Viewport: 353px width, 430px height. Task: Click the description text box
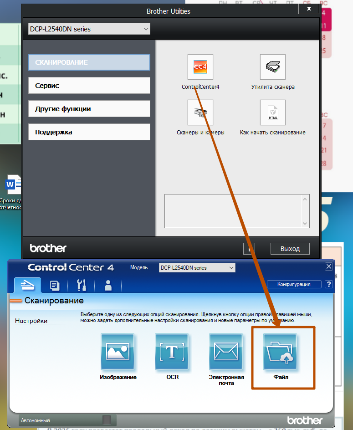tap(237, 211)
